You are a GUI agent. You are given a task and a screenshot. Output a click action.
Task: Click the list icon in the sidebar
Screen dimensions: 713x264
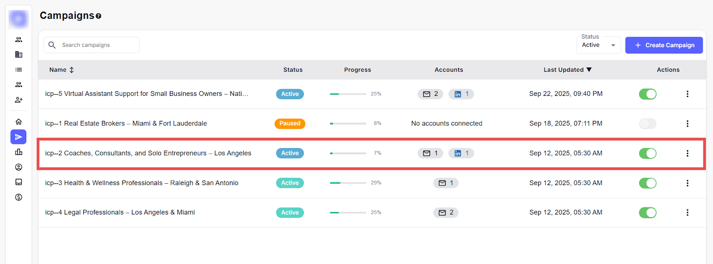pyautogui.click(x=19, y=70)
